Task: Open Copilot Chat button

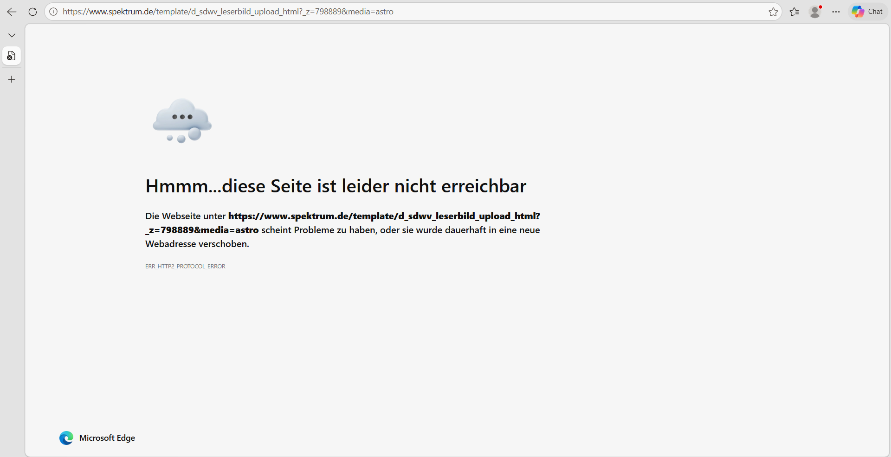Action: click(867, 12)
